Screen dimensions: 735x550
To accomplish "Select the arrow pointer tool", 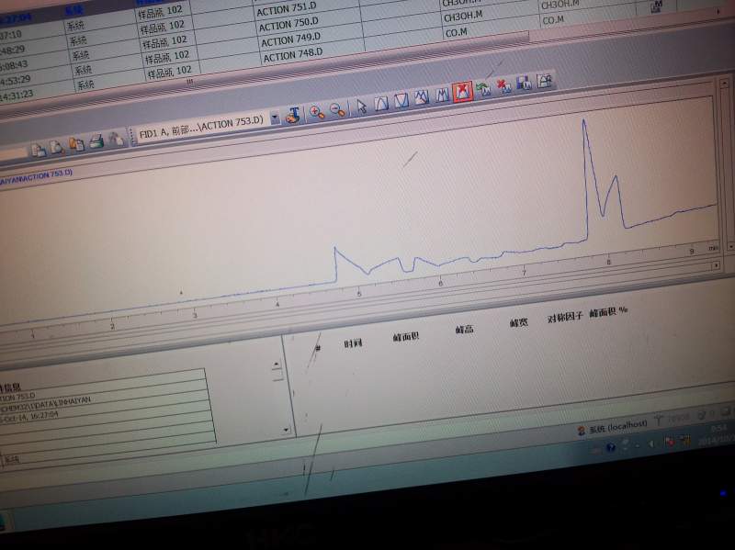I will click(x=361, y=107).
